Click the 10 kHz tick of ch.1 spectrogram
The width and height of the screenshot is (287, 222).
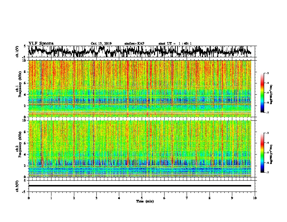[x=25, y=61]
